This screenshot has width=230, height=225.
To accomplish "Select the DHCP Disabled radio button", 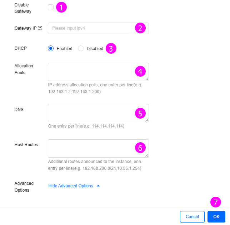I will [81, 48].
